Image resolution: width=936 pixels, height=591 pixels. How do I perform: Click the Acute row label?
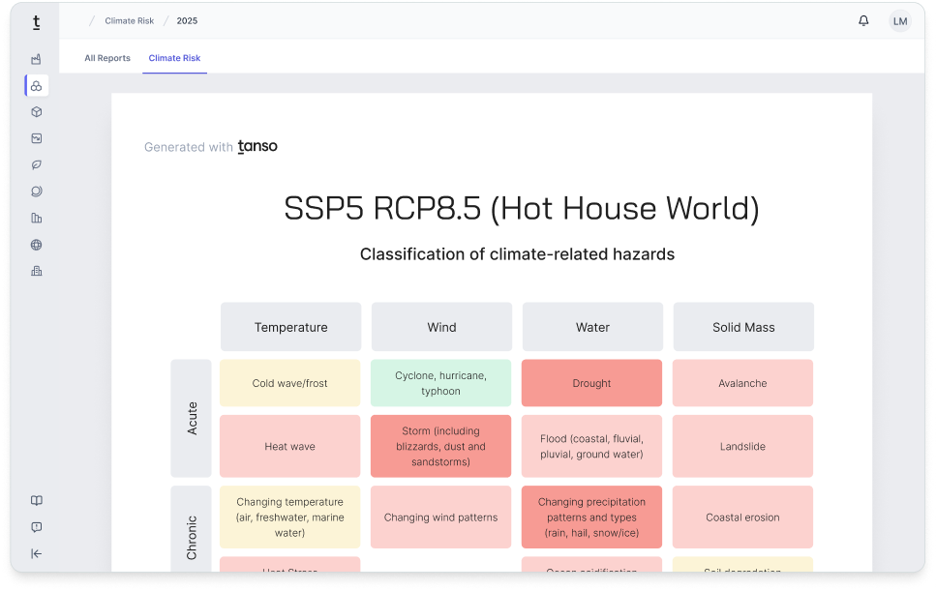point(191,418)
